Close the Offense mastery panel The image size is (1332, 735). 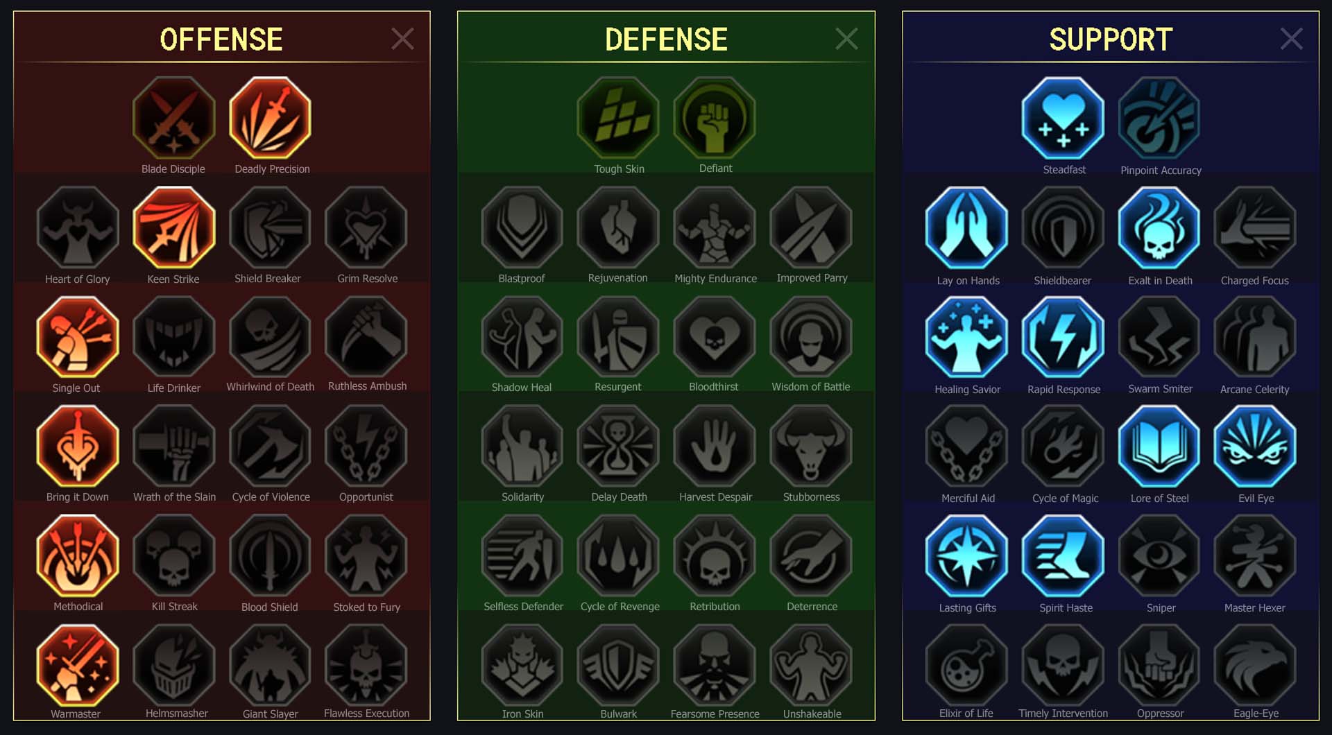[x=402, y=39]
